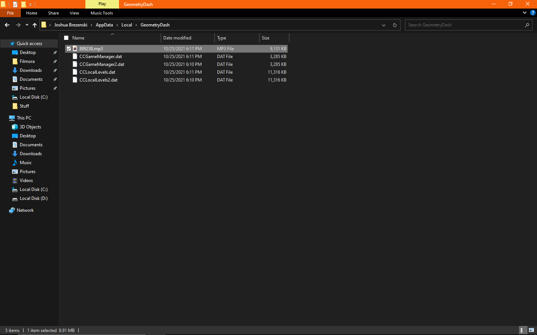Open Desktop under Quick access
The height and width of the screenshot is (335, 537).
[x=28, y=52]
